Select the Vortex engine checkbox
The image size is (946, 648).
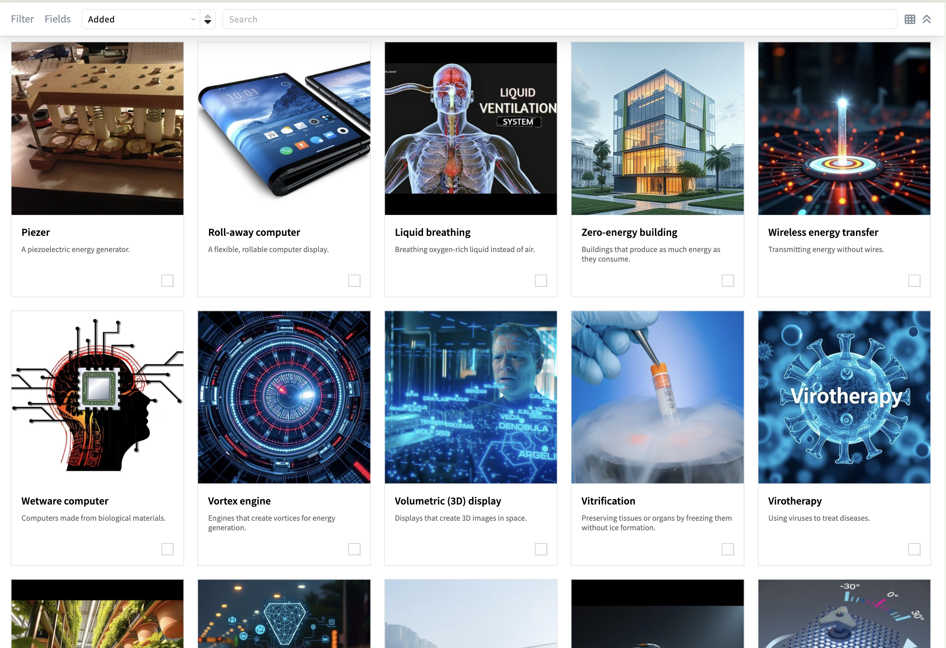pos(354,549)
